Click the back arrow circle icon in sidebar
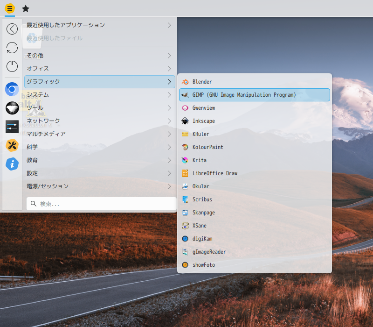373x327 pixels. click(x=12, y=29)
